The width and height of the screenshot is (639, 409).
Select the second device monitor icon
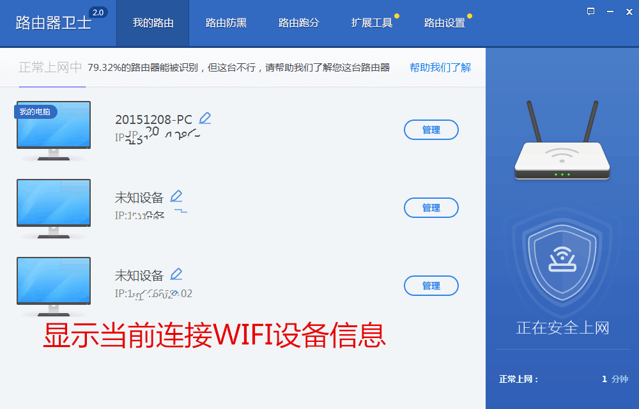pos(54,208)
